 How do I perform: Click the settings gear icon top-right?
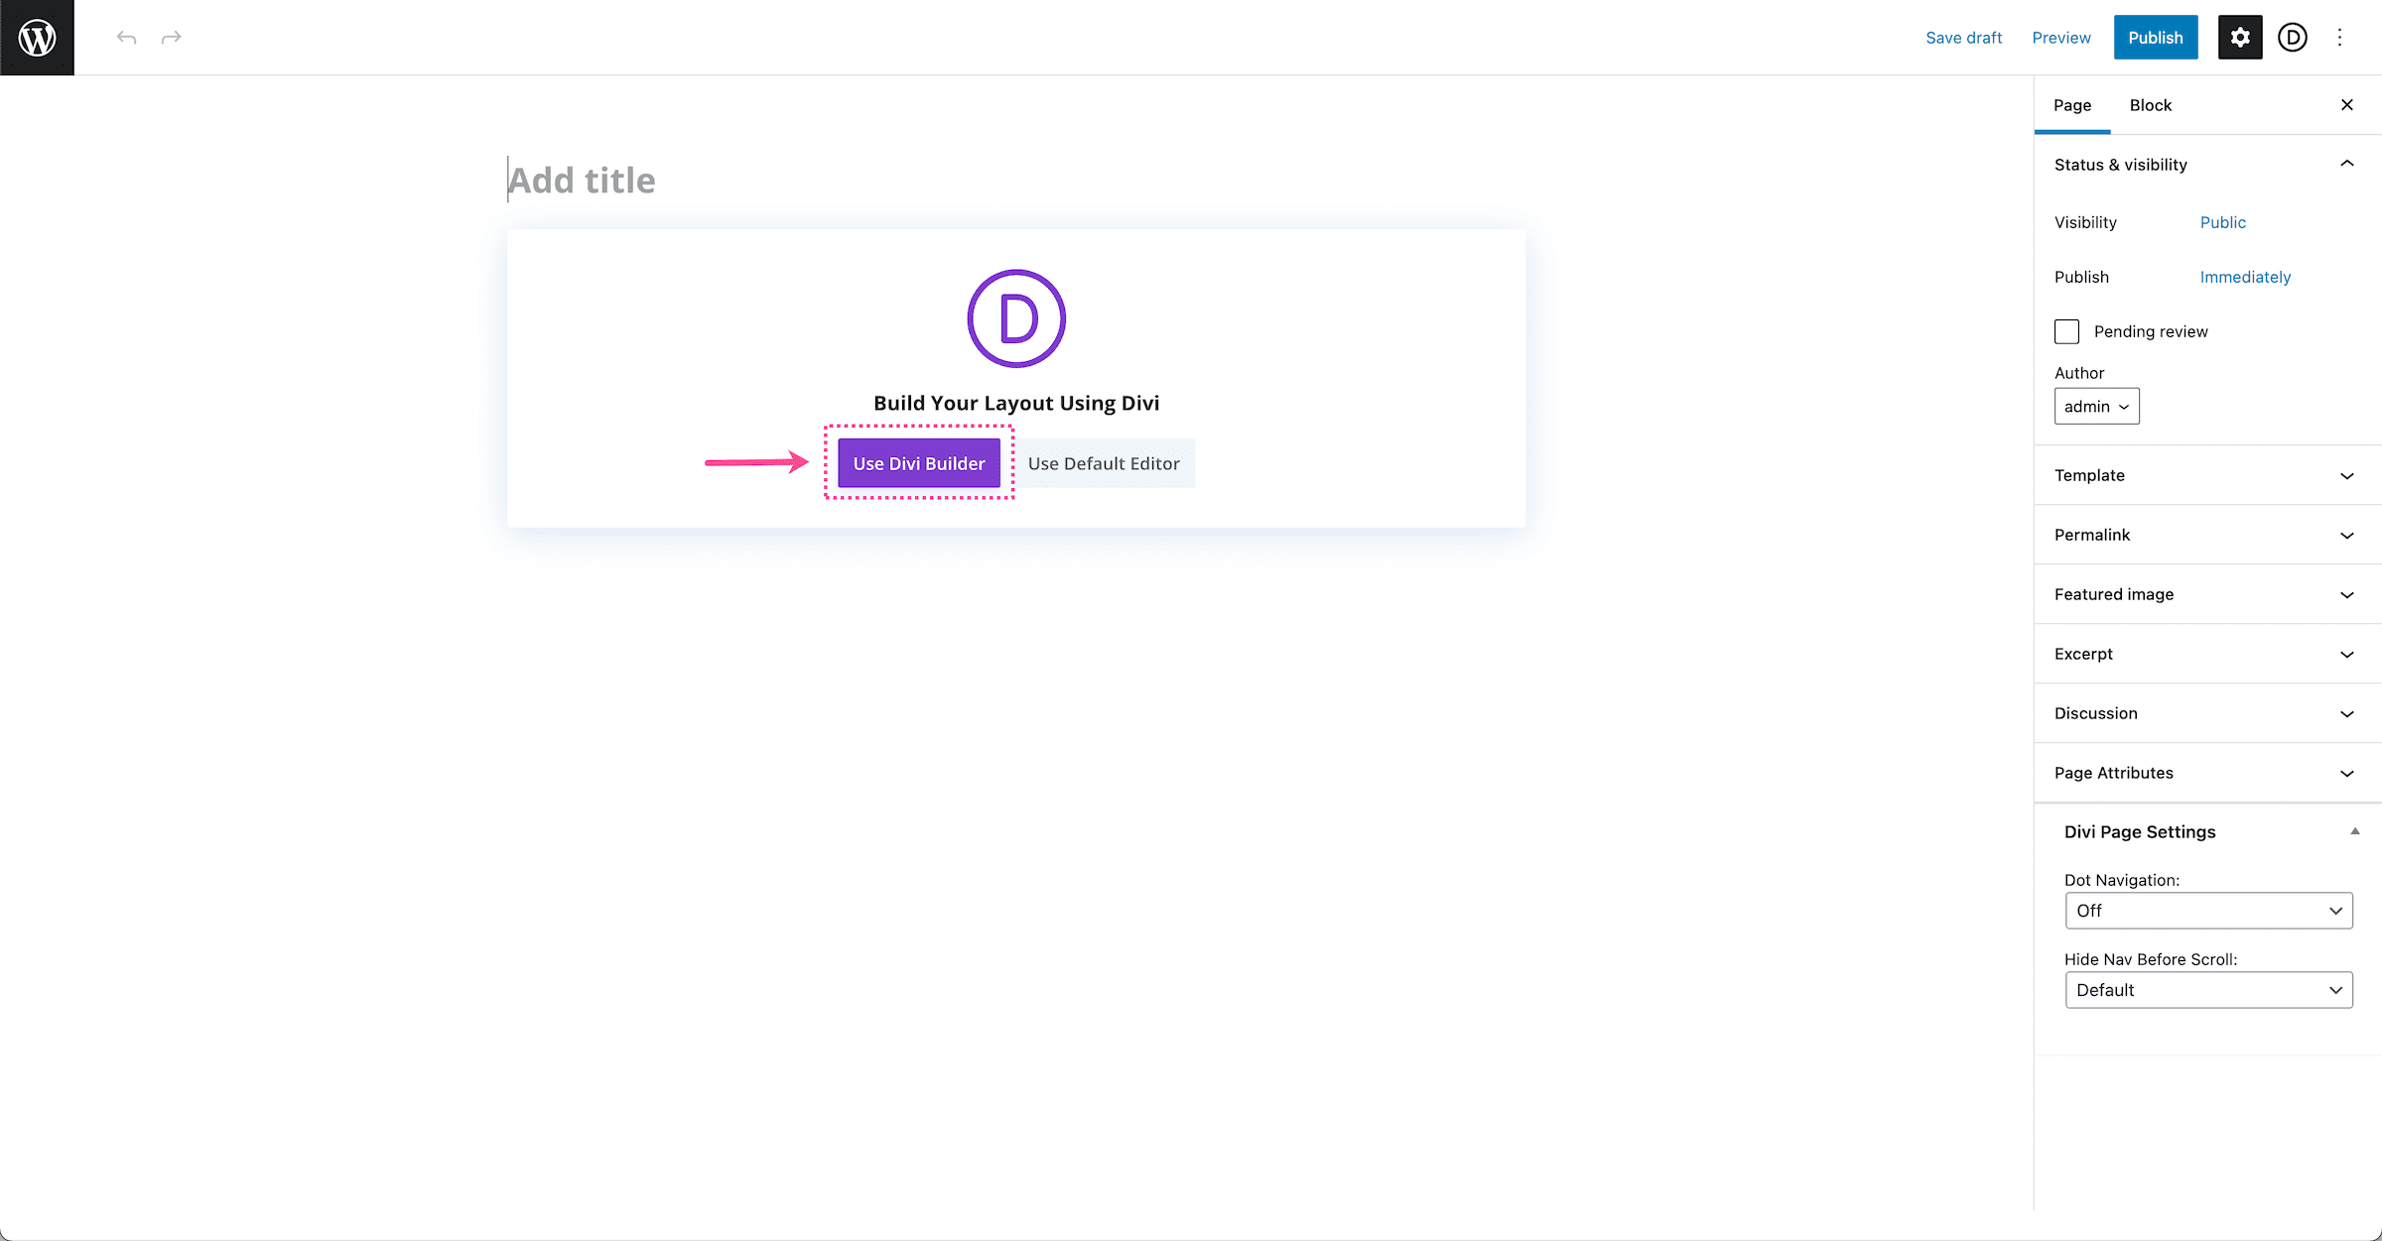(x=2239, y=37)
